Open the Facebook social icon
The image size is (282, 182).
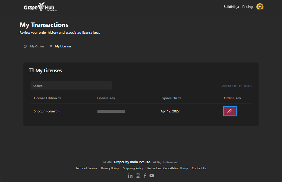pyautogui.click(x=145, y=176)
